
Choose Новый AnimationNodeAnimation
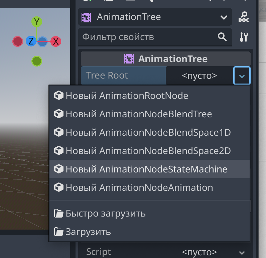coord(149,187)
